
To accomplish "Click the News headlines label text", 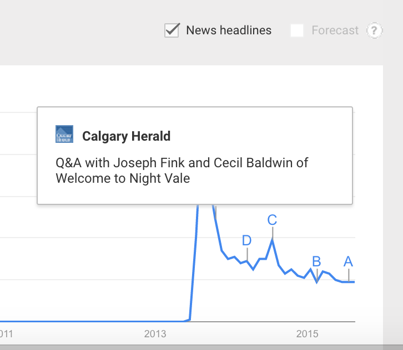I will pyautogui.click(x=229, y=30).
